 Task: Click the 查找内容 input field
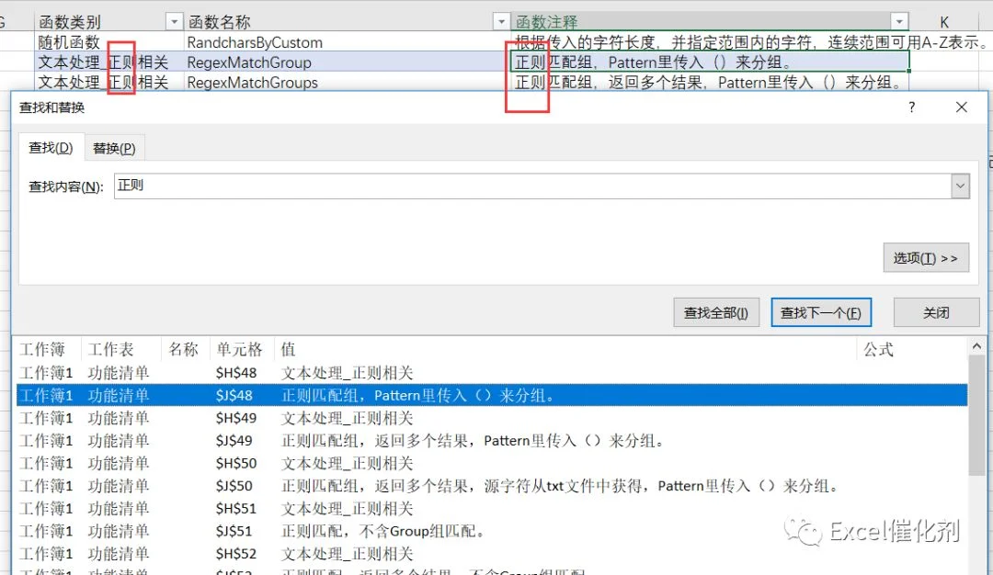coord(532,186)
